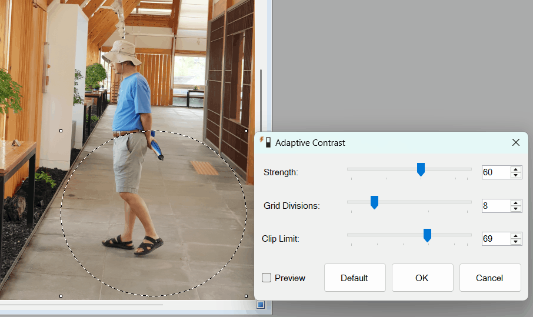Increase Grid Divisions with the up arrow

516,202
